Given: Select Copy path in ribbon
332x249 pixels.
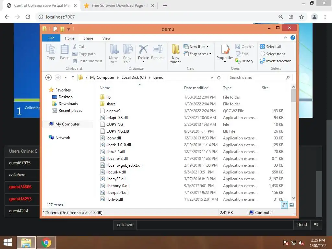Looking at the screenshot, I should [x=84, y=54].
